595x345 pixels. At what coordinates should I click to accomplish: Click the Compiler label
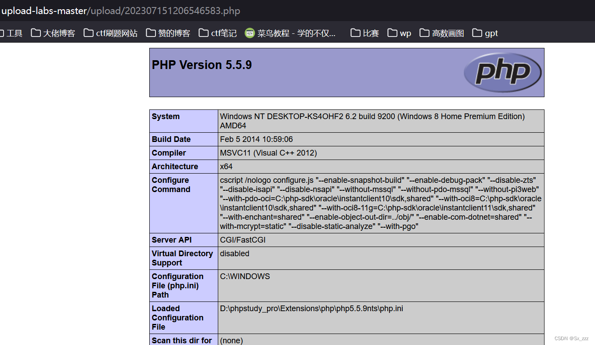tap(169, 153)
